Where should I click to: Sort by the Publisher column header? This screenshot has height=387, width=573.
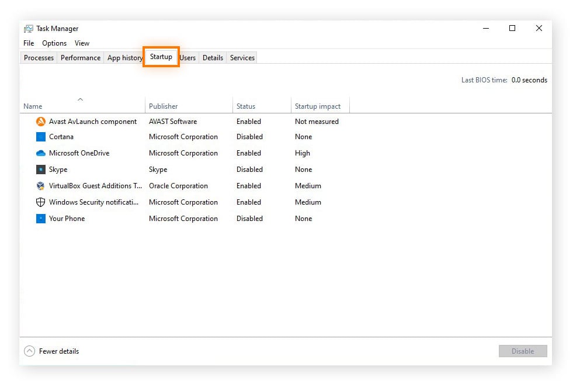(x=189, y=106)
